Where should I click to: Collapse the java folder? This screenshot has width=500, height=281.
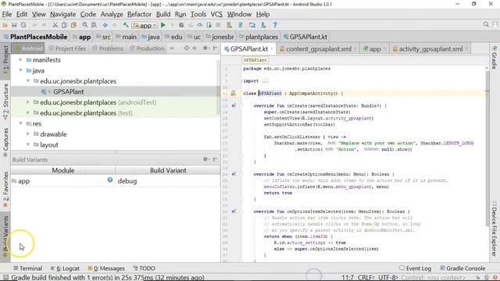(x=21, y=70)
